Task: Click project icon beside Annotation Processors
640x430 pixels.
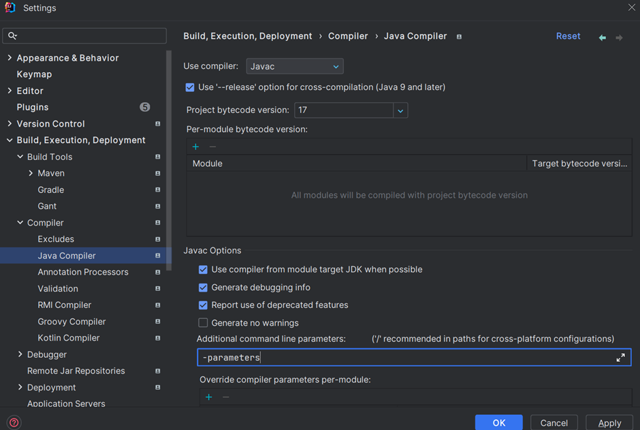Action: click(x=157, y=273)
